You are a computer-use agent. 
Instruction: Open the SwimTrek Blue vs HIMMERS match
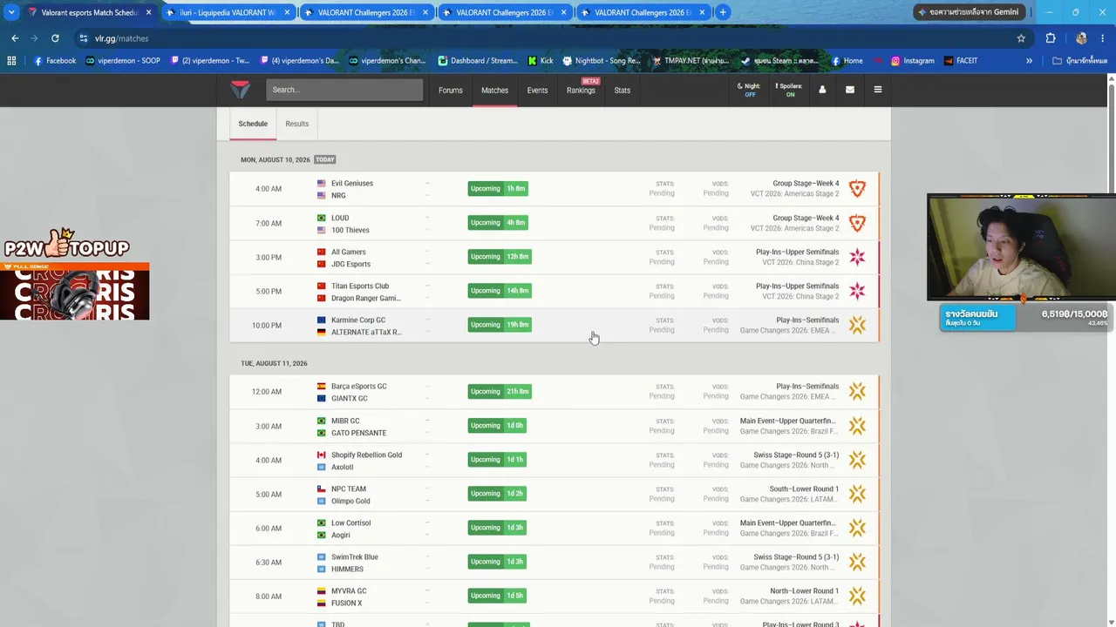555,562
